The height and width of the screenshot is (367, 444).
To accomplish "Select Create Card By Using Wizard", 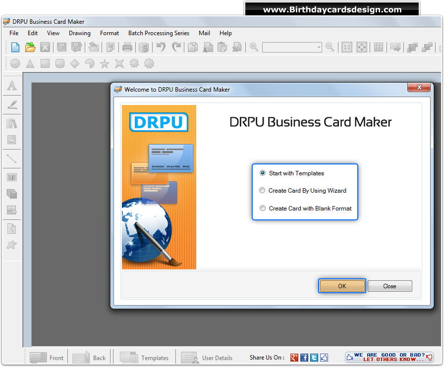I will point(303,191).
